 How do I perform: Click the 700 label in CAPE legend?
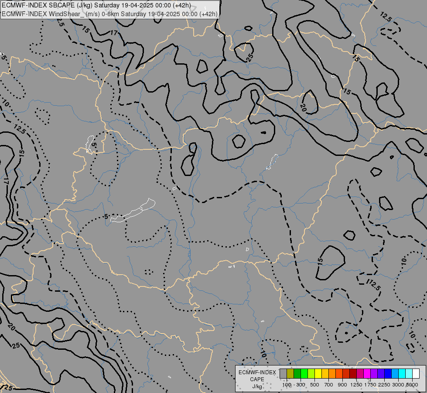329,385
